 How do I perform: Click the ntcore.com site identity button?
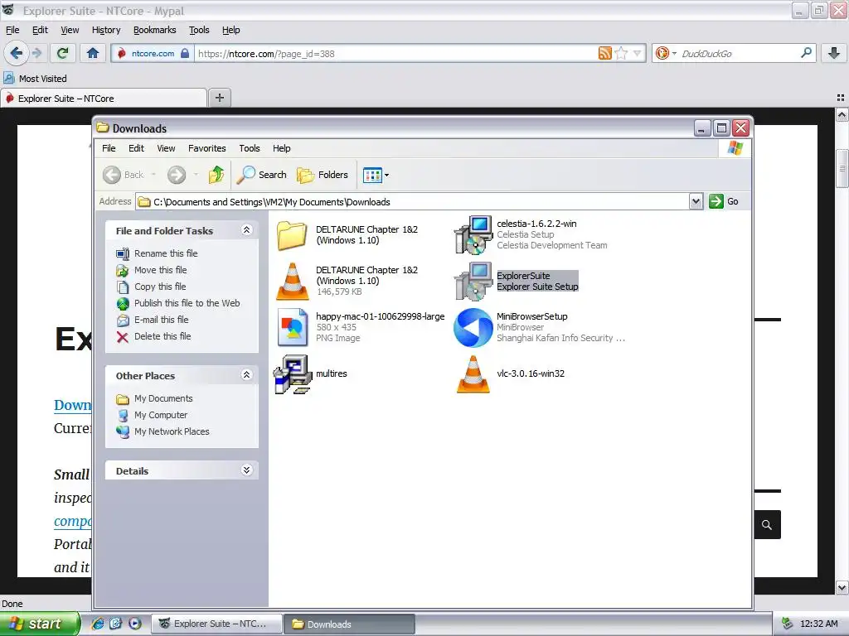[x=153, y=53]
